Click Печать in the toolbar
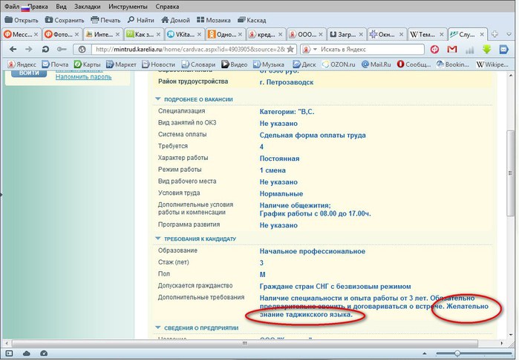519x360 pixels. coord(105,20)
